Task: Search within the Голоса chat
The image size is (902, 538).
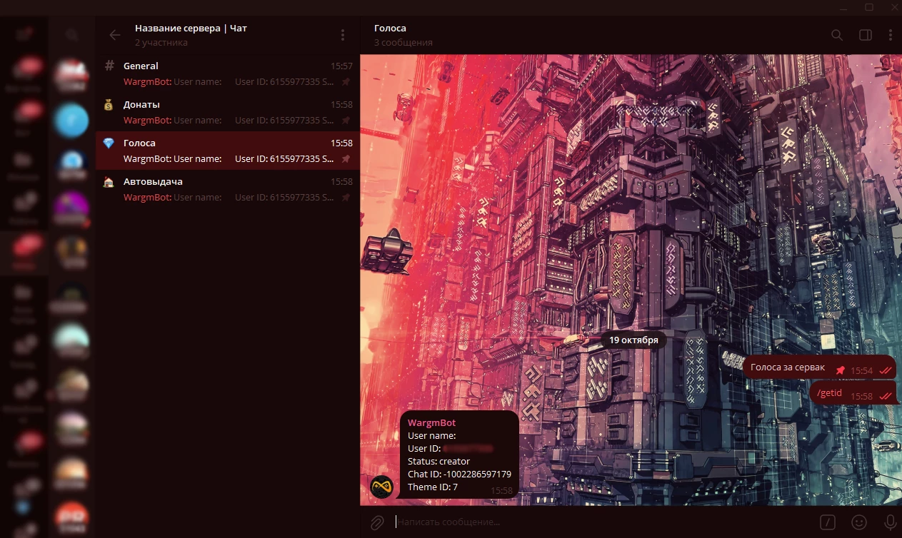Action: [837, 35]
